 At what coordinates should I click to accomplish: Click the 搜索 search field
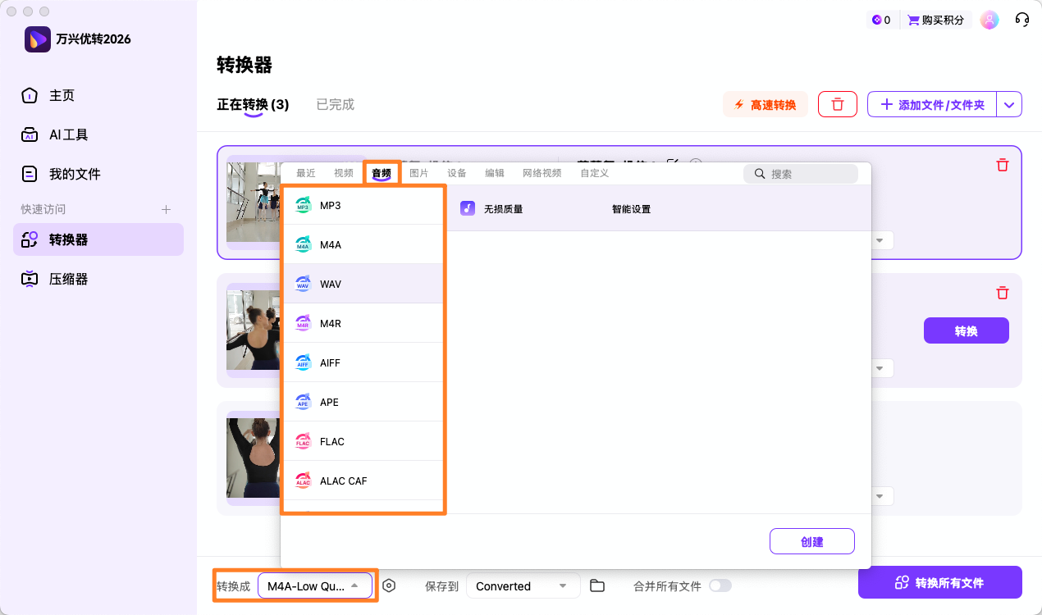800,173
